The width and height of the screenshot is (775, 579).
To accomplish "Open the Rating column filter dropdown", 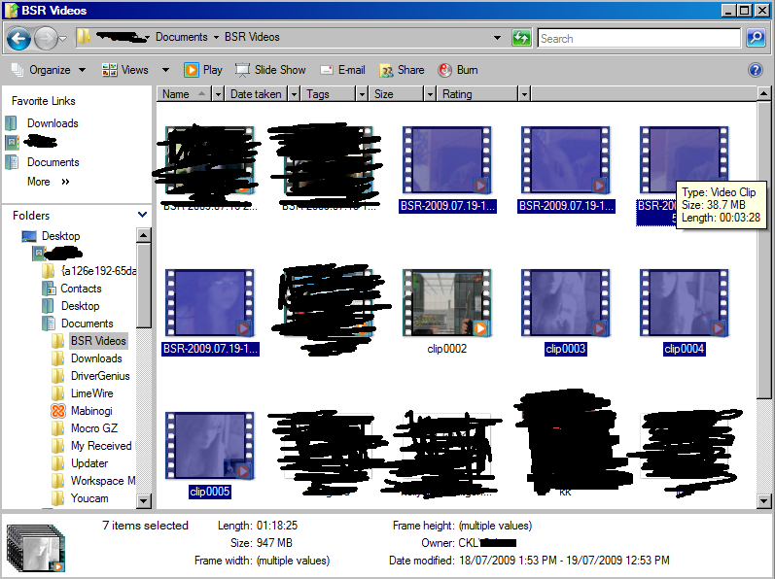I will click(x=524, y=94).
